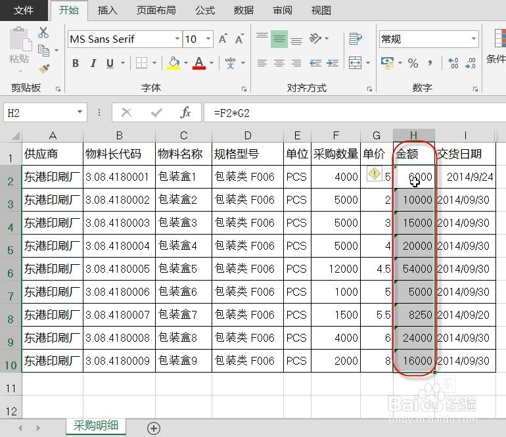Switch to the 公式 ribbon tab
Image resolution: width=506 pixels, height=437 pixels.
pyautogui.click(x=205, y=11)
